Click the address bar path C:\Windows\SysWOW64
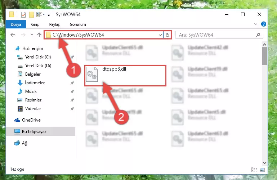 pyautogui.click(x=78, y=35)
